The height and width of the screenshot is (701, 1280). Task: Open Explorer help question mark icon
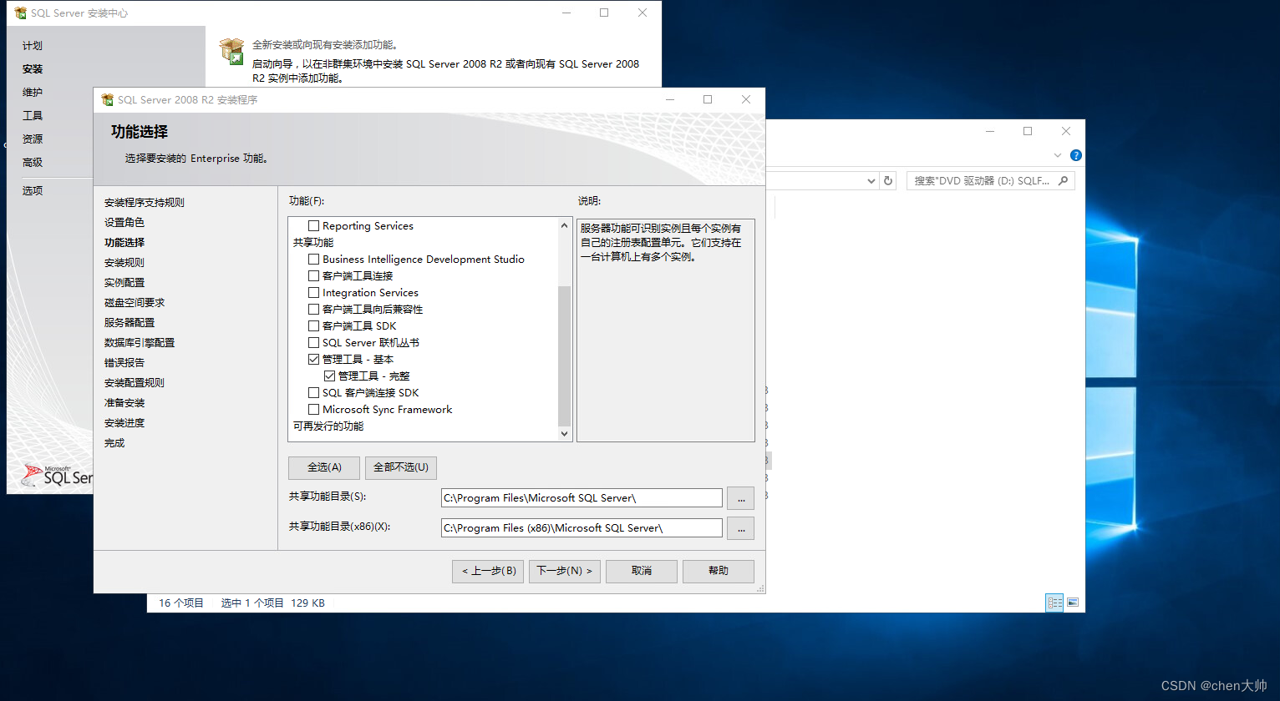(x=1076, y=155)
